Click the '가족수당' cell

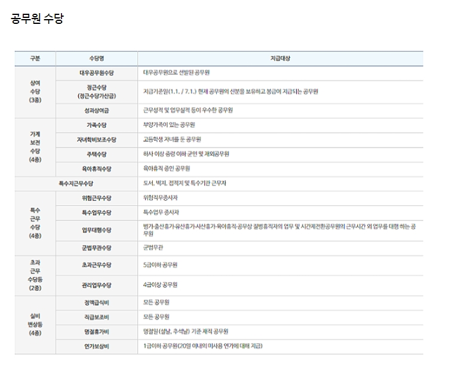tap(97, 125)
